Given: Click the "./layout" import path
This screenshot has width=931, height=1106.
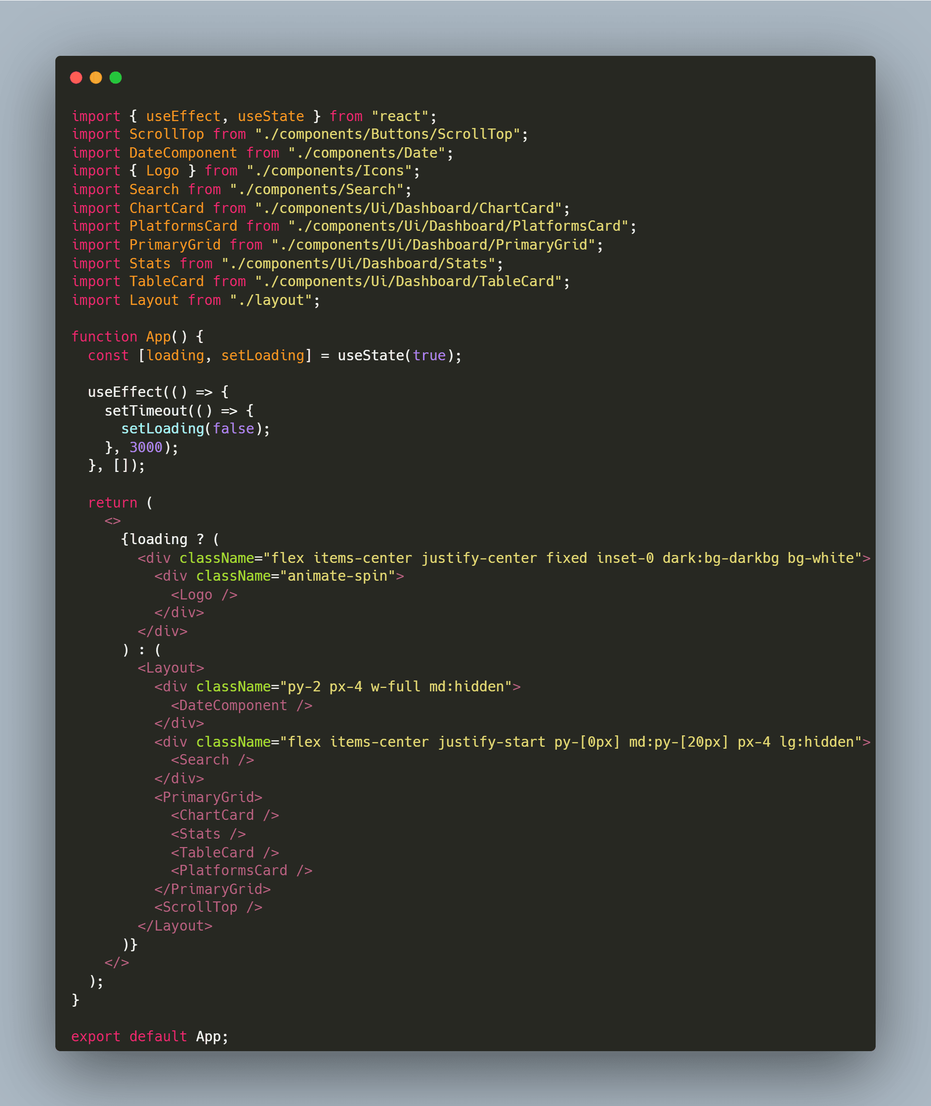Looking at the screenshot, I should click(271, 299).
